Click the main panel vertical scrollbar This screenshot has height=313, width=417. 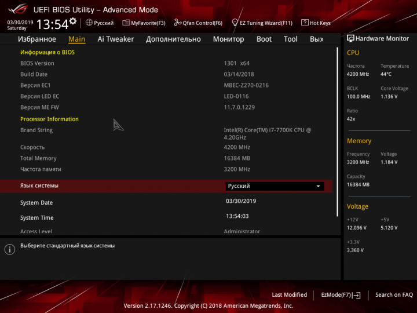coord(337,132)
